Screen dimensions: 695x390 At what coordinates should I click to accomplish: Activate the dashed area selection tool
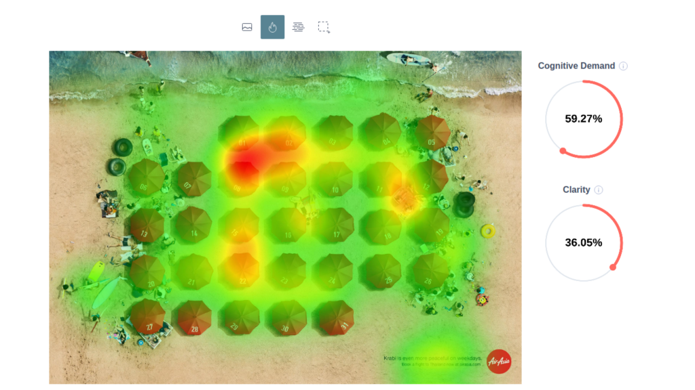(x=324, y=27)
